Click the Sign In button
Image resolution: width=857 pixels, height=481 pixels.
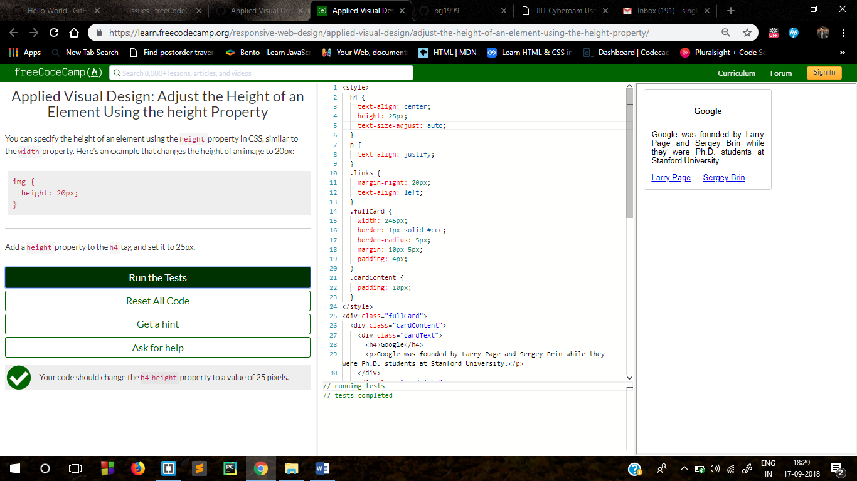[x=824, y=72]
